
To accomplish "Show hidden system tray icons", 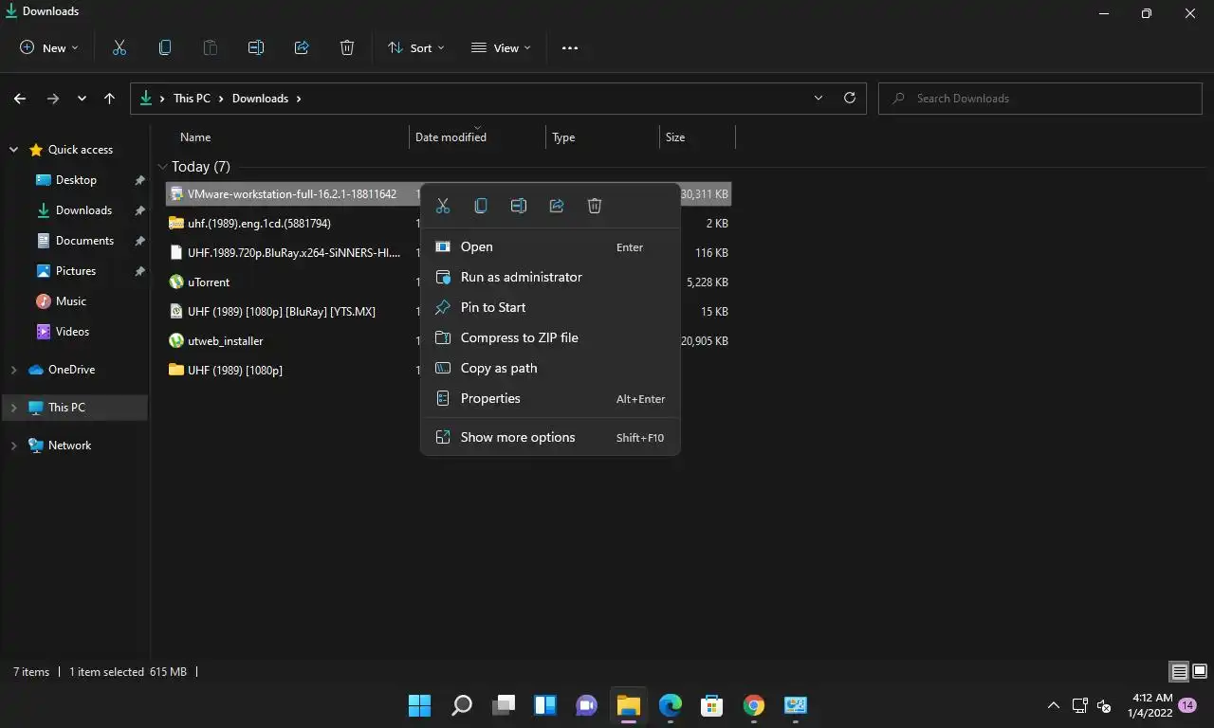I will point(1053,705).
